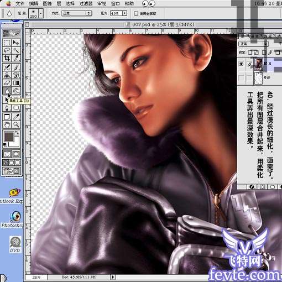
Task: Choose the Pen tool
Action: coord(7,108)
